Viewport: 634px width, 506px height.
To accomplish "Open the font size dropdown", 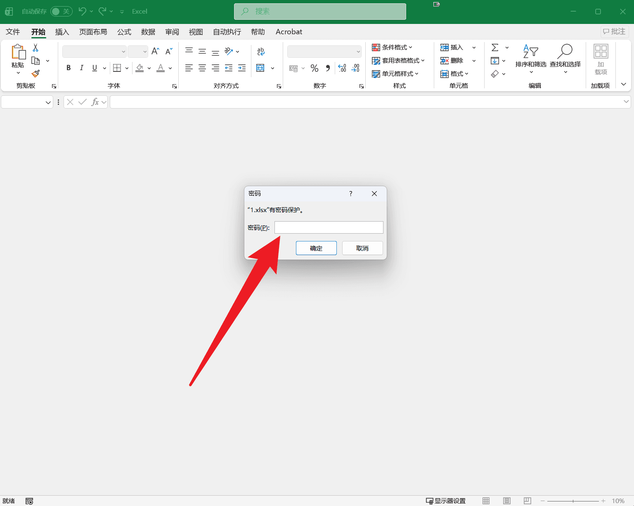I will tap(145, 52).
